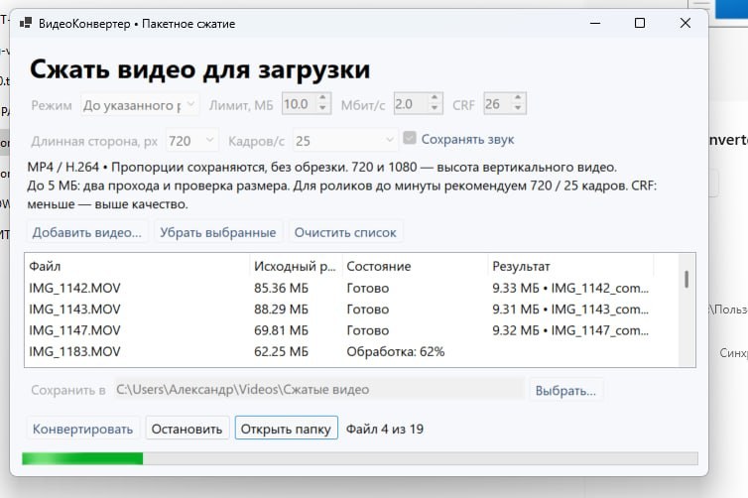The image size is (748, 498).
Task: Minimize the ВидеоКонвертер window
Action: click(595, 23)
